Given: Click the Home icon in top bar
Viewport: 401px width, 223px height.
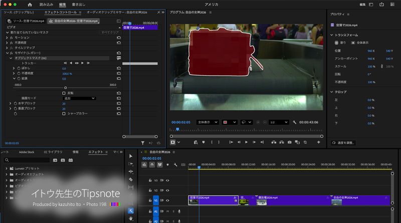Looking at the screenshot, I should coord(30,4).
